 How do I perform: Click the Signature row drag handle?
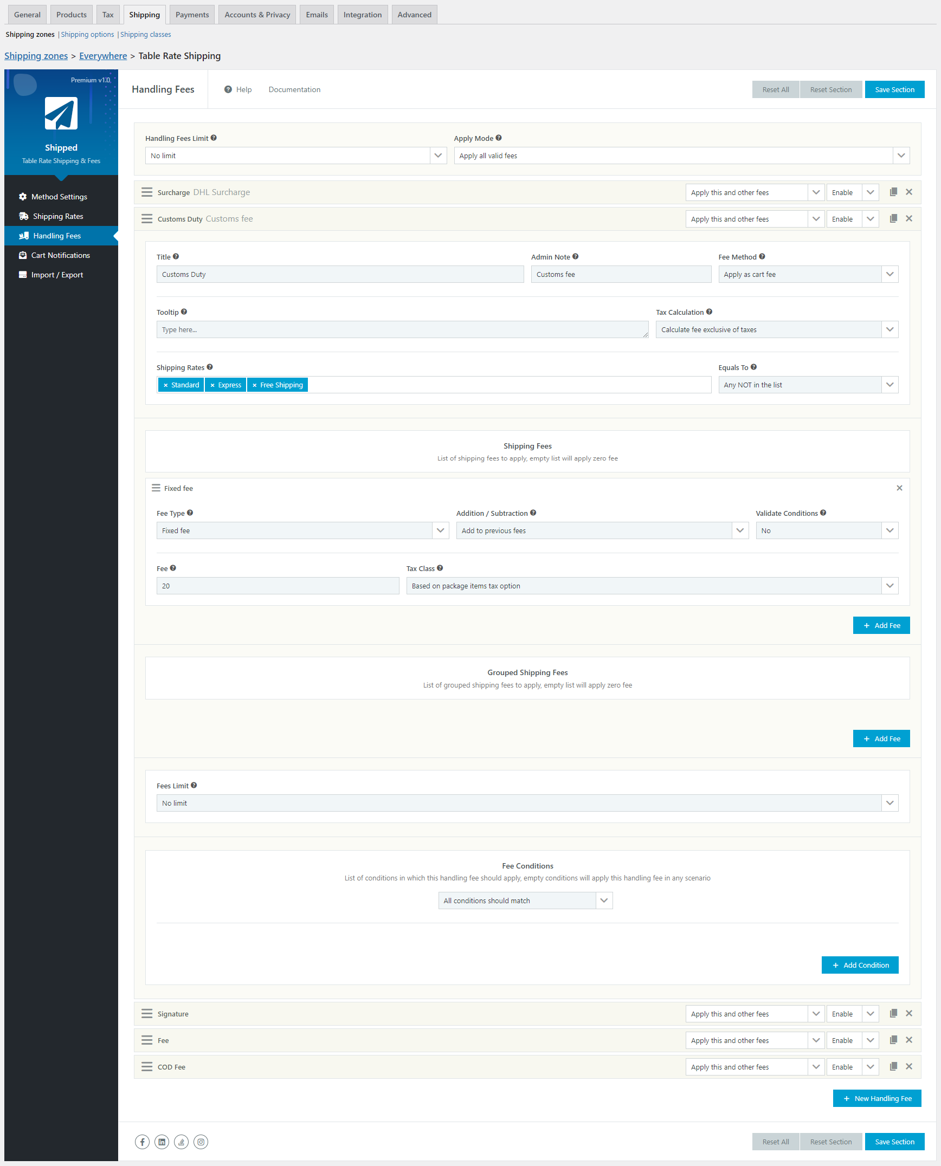tap(147, 1013)
